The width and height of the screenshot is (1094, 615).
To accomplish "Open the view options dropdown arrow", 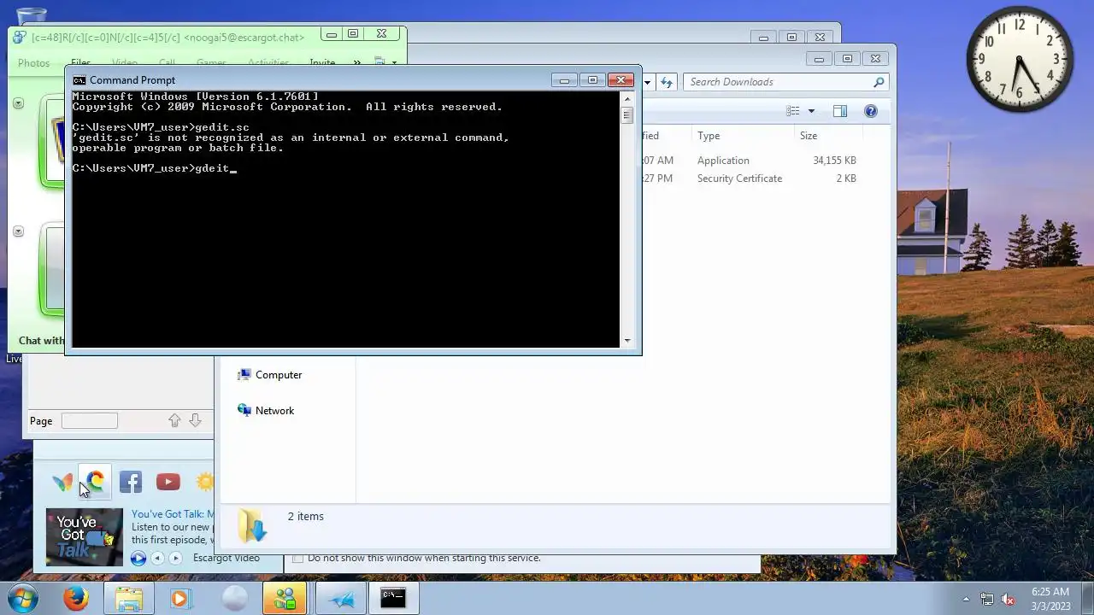I will coord(811,111).
